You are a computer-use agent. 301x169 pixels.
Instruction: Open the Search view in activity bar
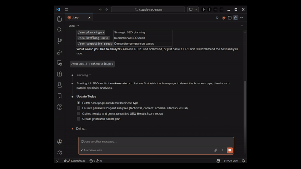coord(59,30)
